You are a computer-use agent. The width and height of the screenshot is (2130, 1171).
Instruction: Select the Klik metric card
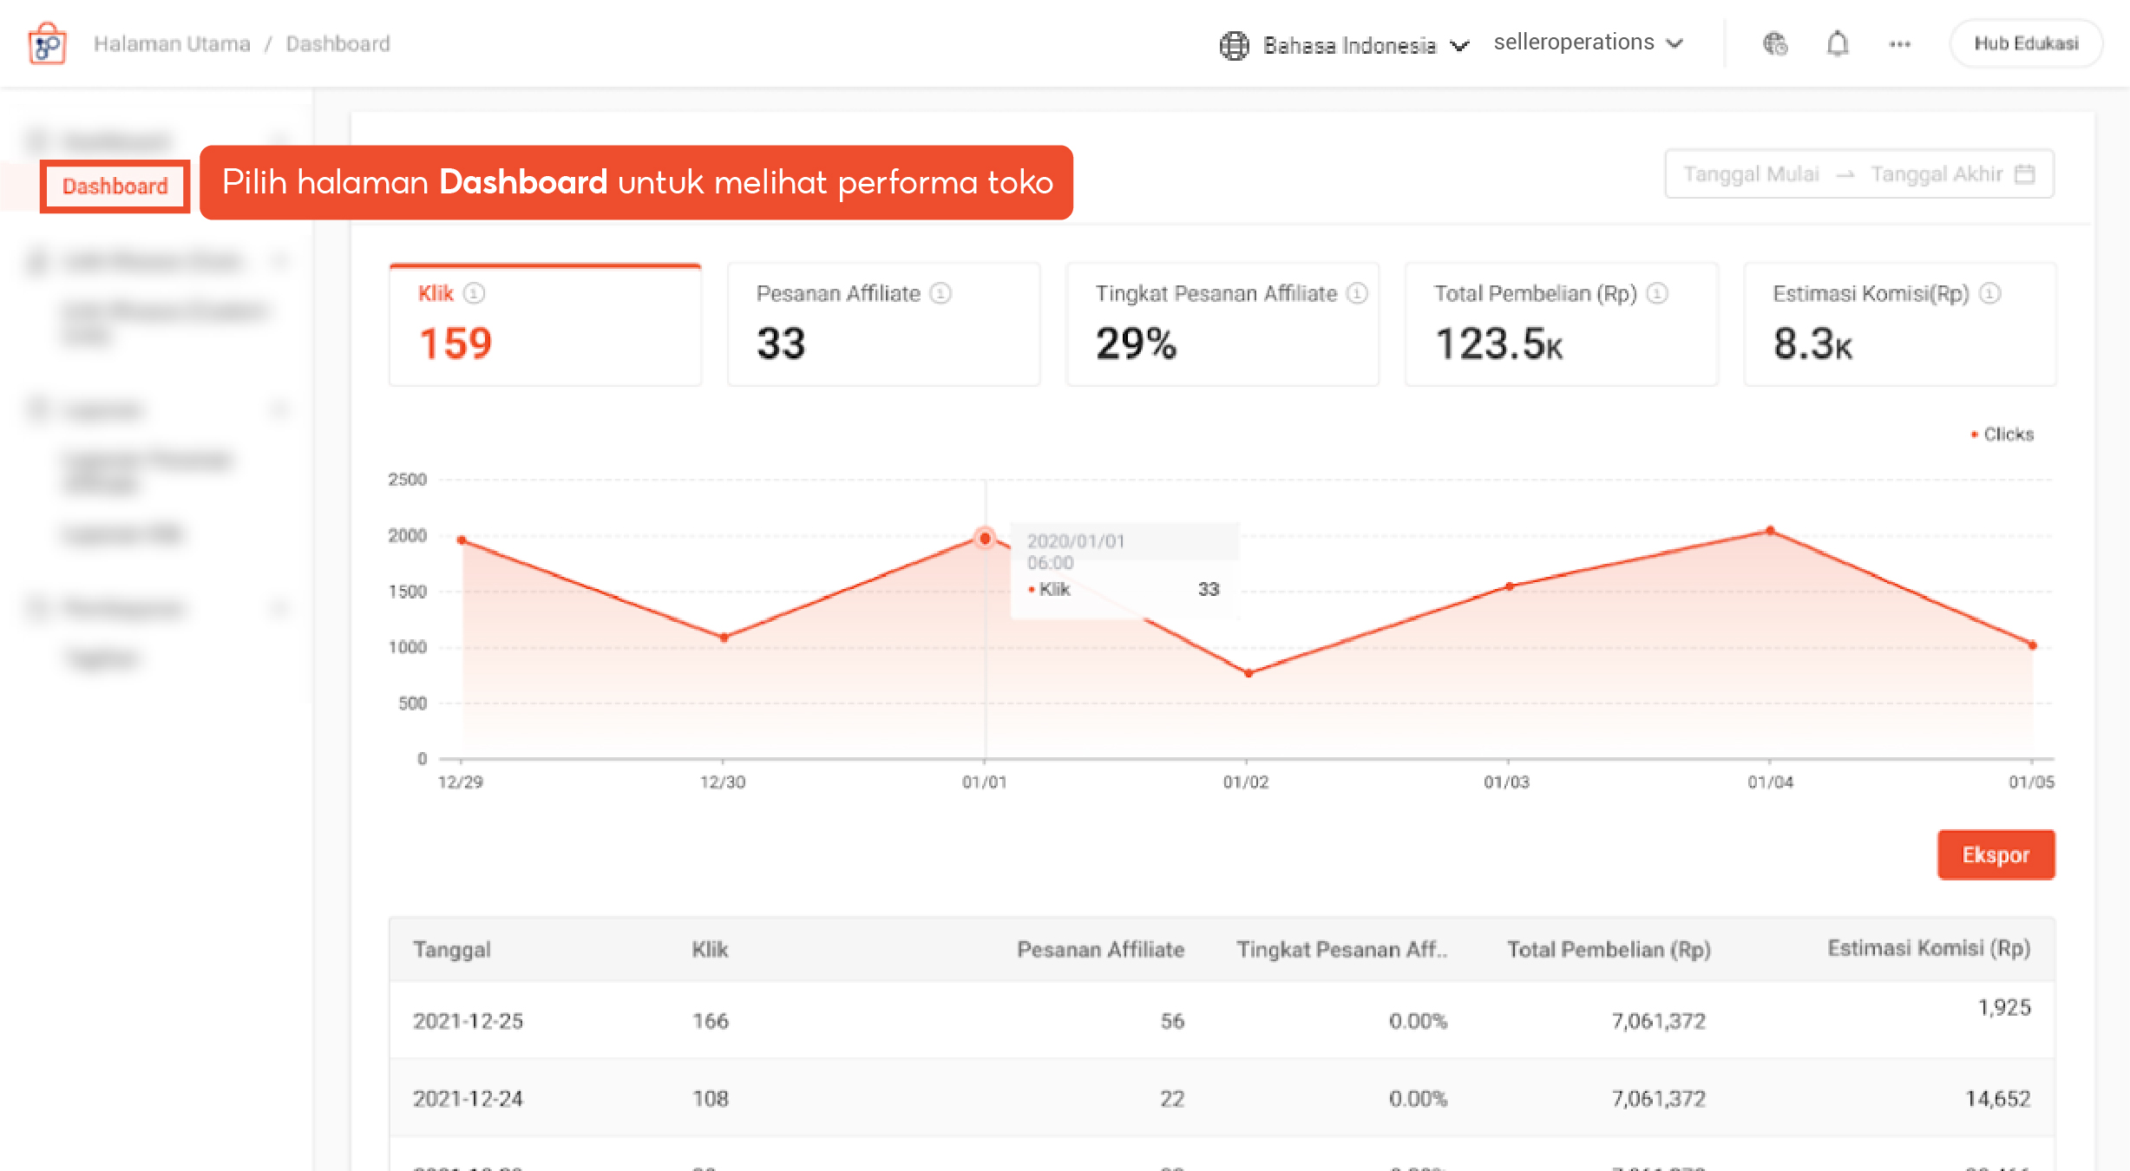(545, 325)
